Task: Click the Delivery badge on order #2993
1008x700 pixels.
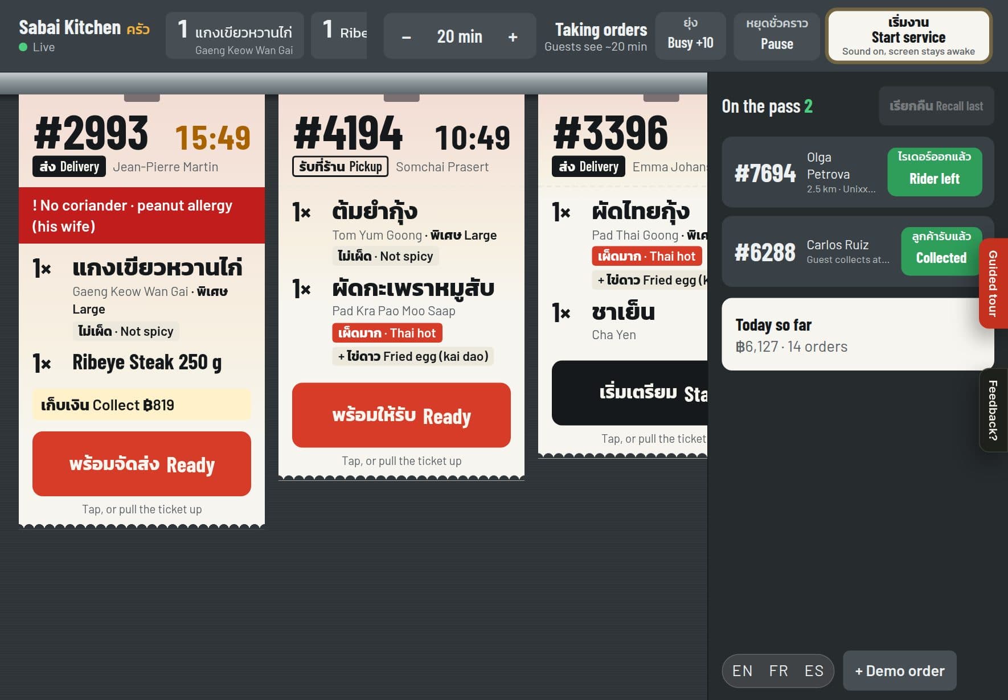Action: [x=69, y=166]
